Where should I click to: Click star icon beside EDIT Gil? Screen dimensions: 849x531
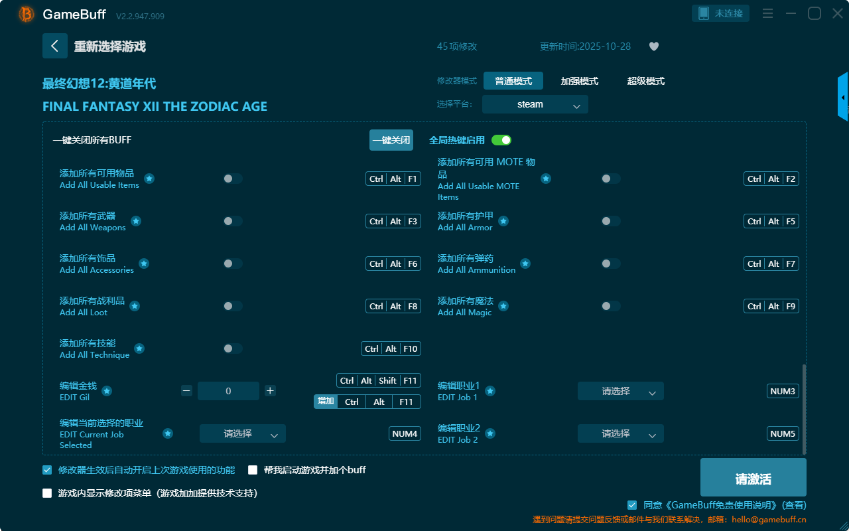click(107, 391)
